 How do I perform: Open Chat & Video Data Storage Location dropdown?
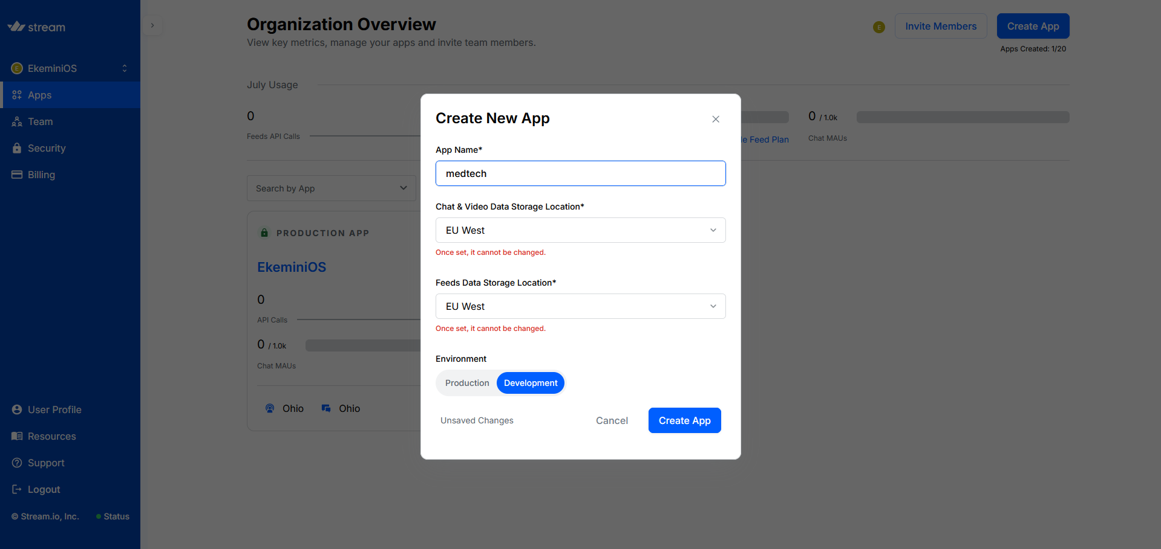580,230
